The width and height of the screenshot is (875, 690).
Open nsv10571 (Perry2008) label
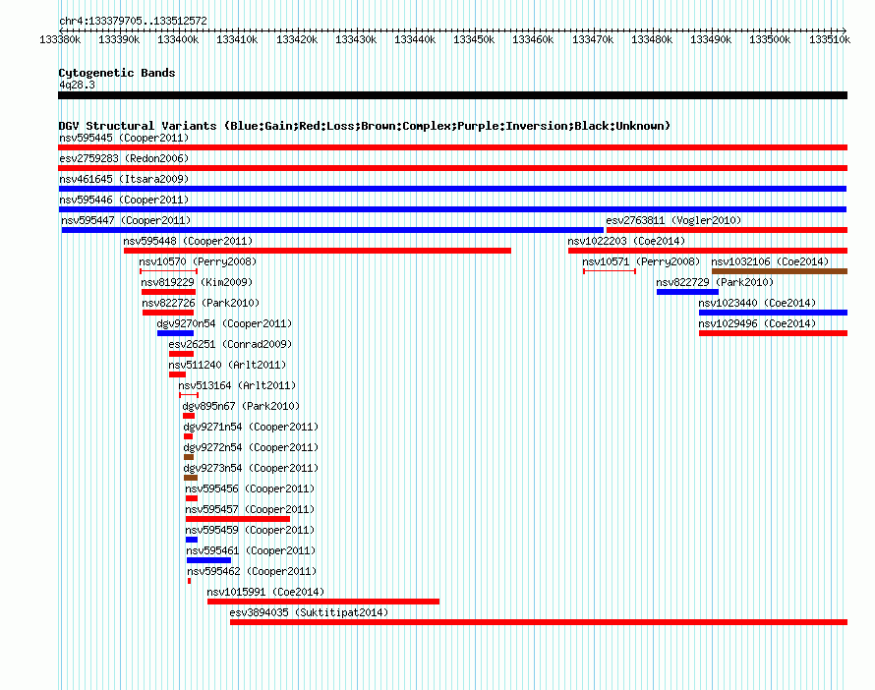click(641, 261)
